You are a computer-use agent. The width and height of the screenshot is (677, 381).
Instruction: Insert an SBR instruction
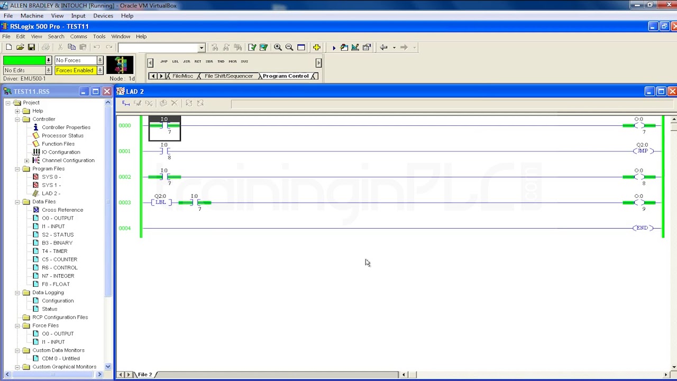(209, 61)
